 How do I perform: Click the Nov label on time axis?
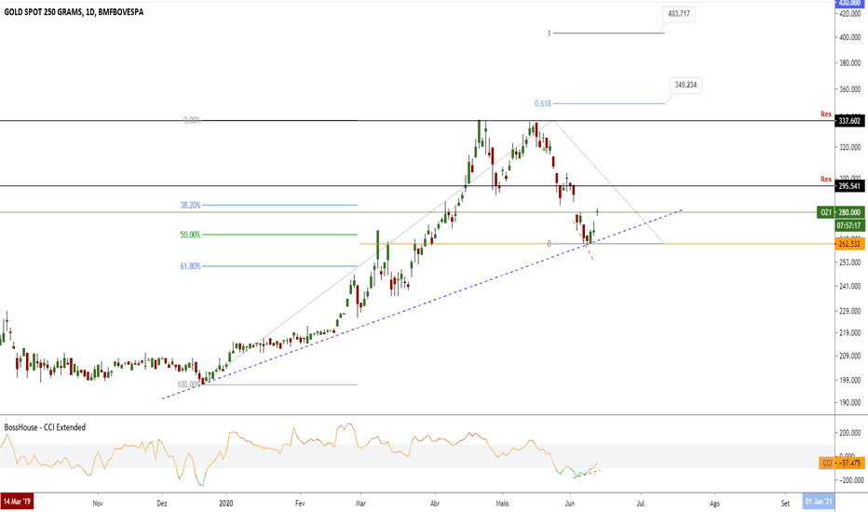pyautogui.click(x=98, y=503)
